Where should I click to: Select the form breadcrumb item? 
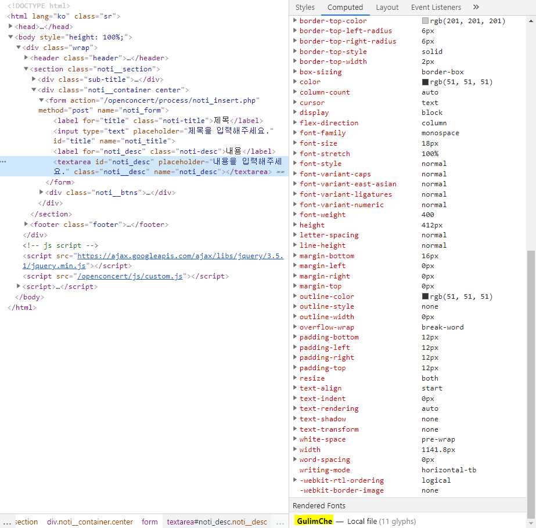pos(150,522)
